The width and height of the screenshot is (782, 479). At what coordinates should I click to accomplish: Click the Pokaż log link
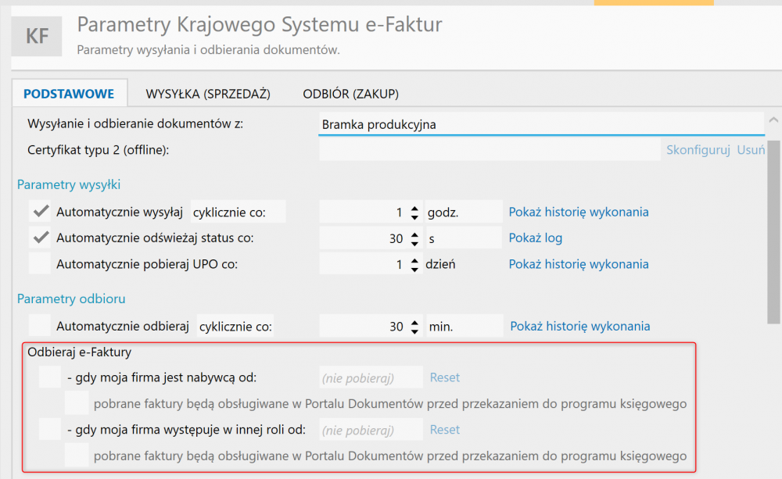coord(536,238)
